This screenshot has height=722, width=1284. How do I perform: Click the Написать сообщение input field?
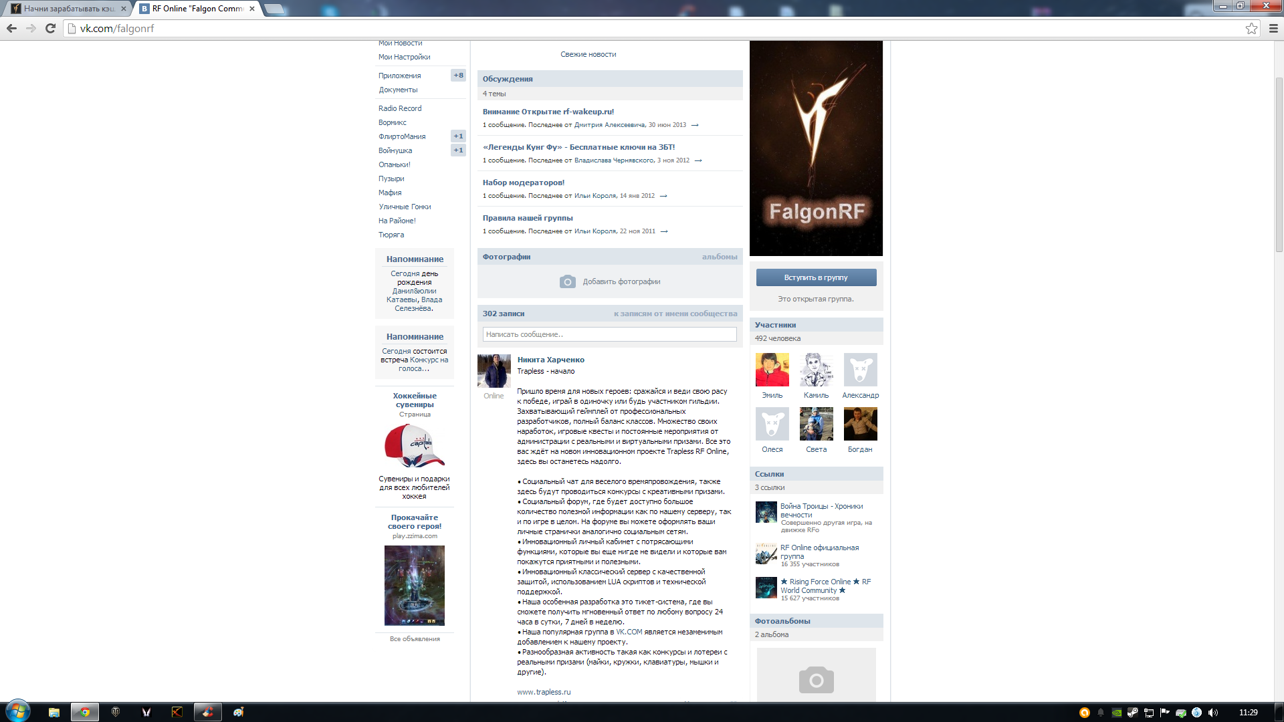609,334
